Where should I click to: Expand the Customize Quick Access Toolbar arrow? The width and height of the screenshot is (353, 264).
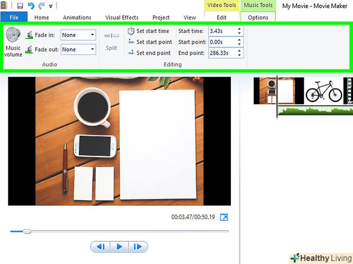pyautogui.click(x=50, y=6)
